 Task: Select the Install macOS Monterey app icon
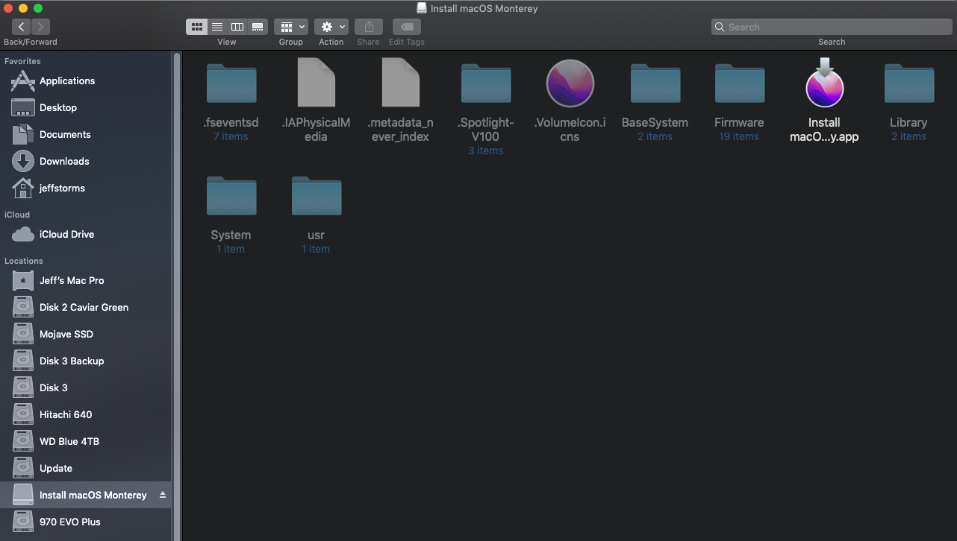tap(824, 83)
